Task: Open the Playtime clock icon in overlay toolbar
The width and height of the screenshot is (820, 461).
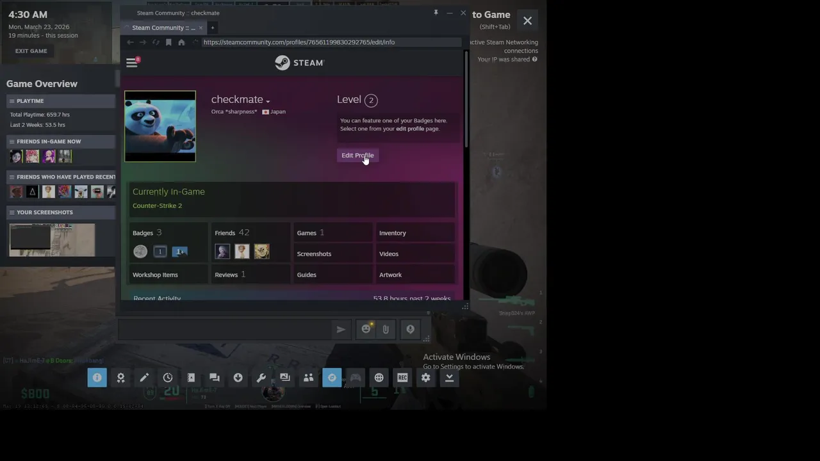Action: tap(168, 378)
